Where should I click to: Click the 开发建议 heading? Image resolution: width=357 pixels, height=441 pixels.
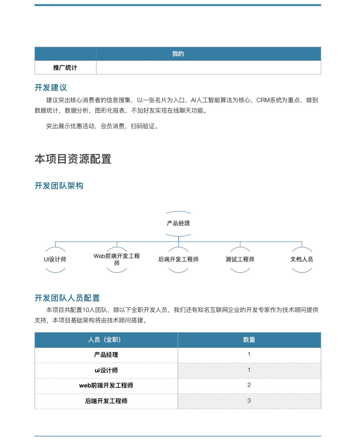point(51,87)
